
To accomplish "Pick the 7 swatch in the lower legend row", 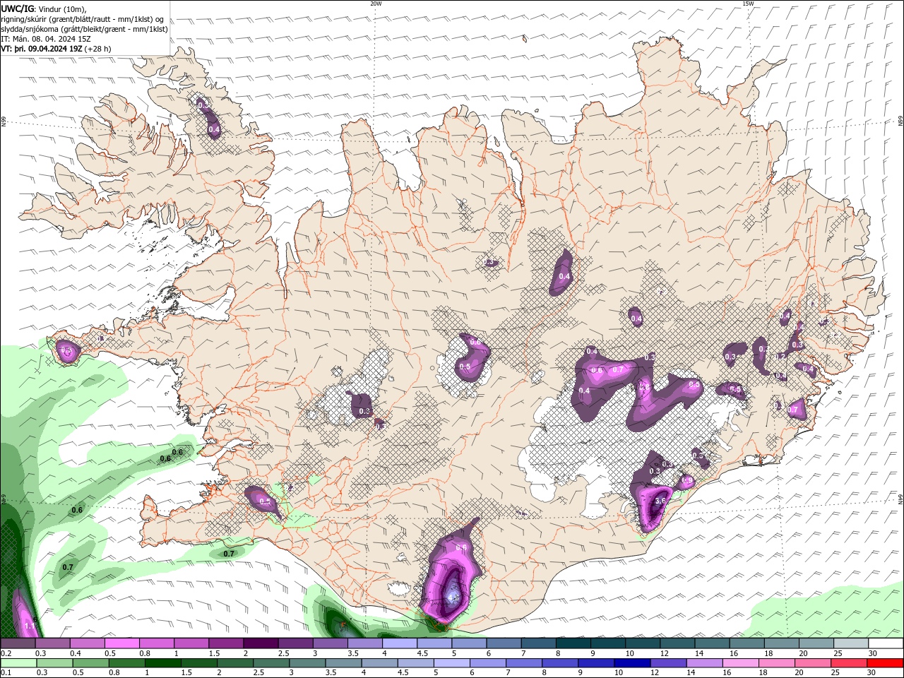I will tap(523, 663).
